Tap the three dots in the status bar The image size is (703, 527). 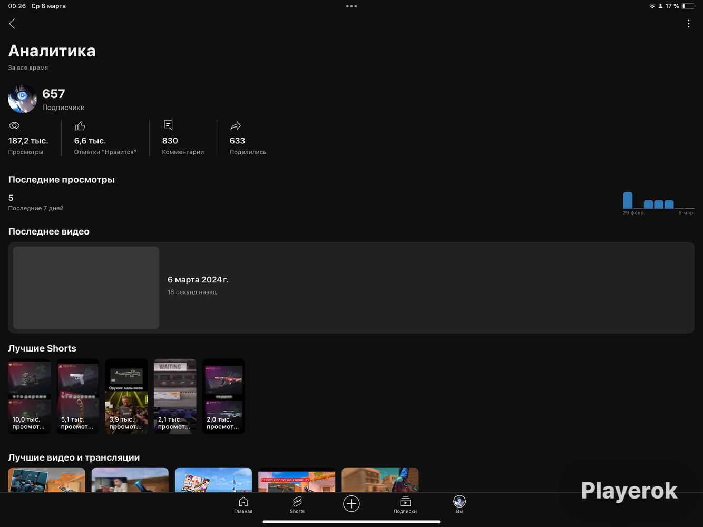pos(351,6)
